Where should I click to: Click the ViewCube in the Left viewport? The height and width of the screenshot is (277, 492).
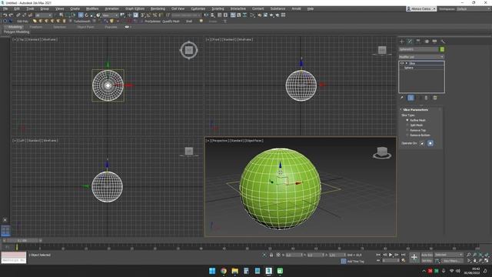tap(189, 152)
